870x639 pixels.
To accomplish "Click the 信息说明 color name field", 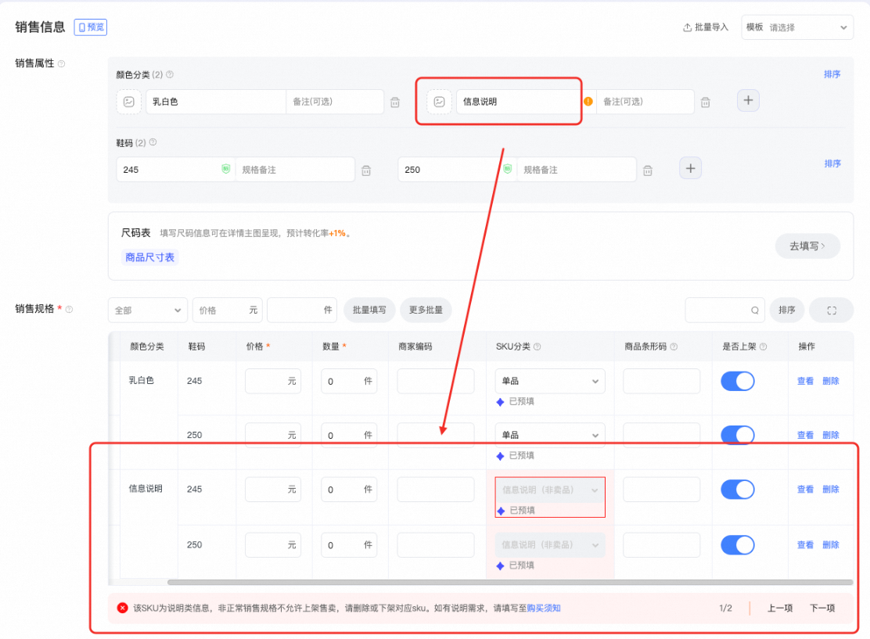I will (517, 102).
